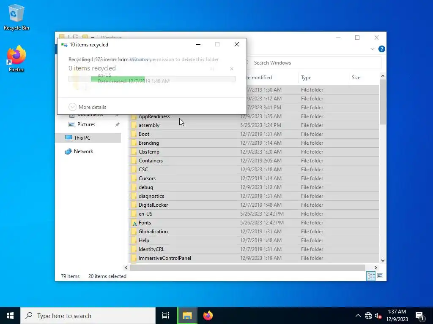
Task: Select the assembly folder icon
Action: [x=134, y=125]
